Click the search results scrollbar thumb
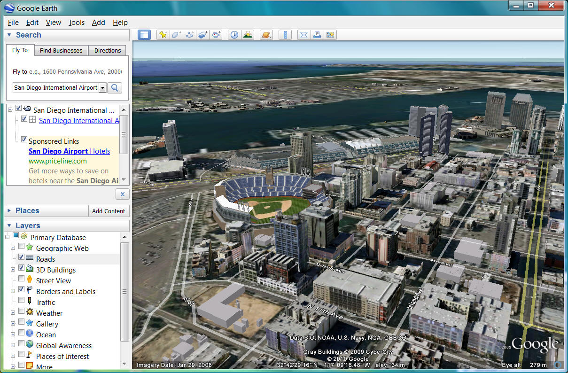 (124, 134)
